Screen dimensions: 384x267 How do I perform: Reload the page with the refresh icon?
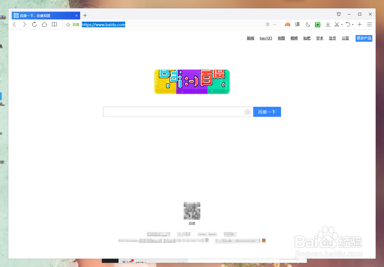click(34, 25)
